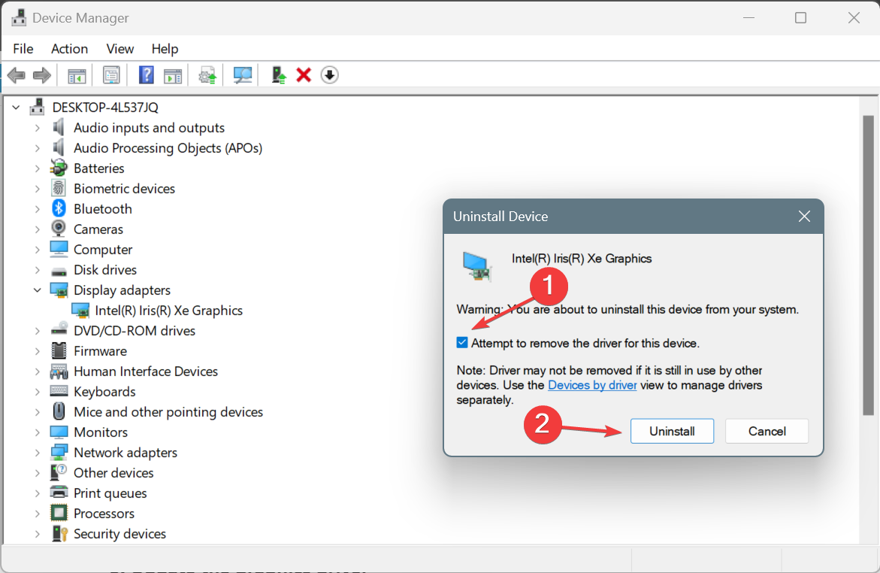Open the File menu
Image resolution: width=880 pixels, height=573 pixels.
tap(23, 49)
